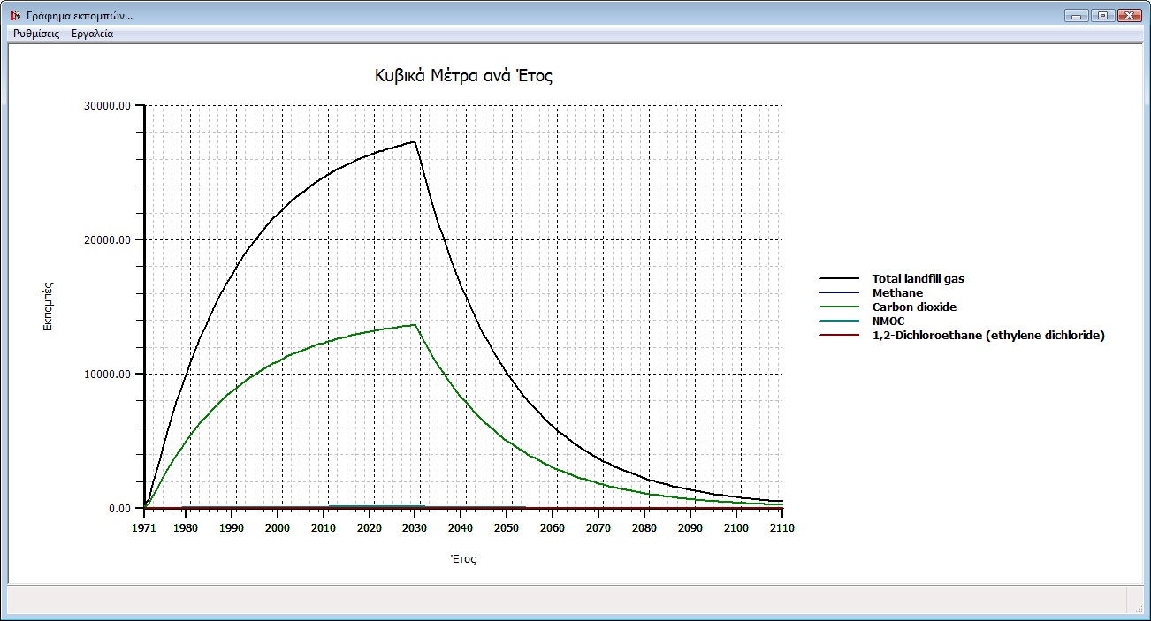This screenshot has height=621, width=1151.
Task: Close the emissions graph window
Action: click(x=1129, y=15)
